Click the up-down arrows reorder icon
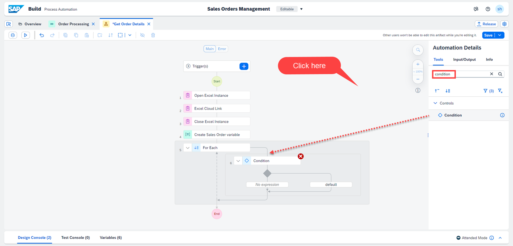 pos(110,35)
